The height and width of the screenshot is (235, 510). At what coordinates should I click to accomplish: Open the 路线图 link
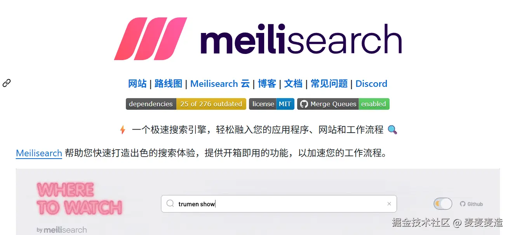tap(168, 84)
